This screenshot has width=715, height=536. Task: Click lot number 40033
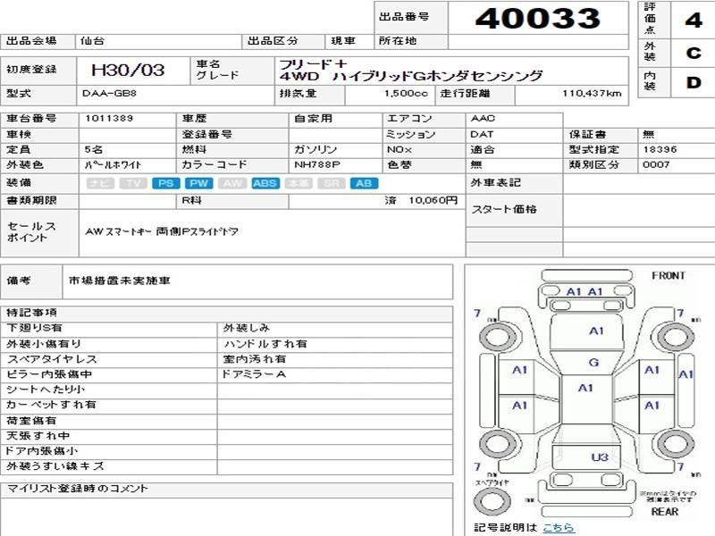(x=538, y=18)
